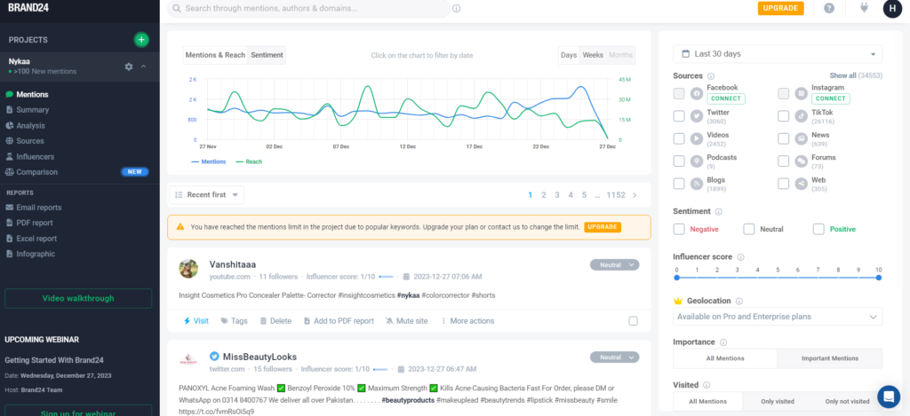Click MissBeautyLooks profile avatar
Screen dimensions: 910x416
189,360
